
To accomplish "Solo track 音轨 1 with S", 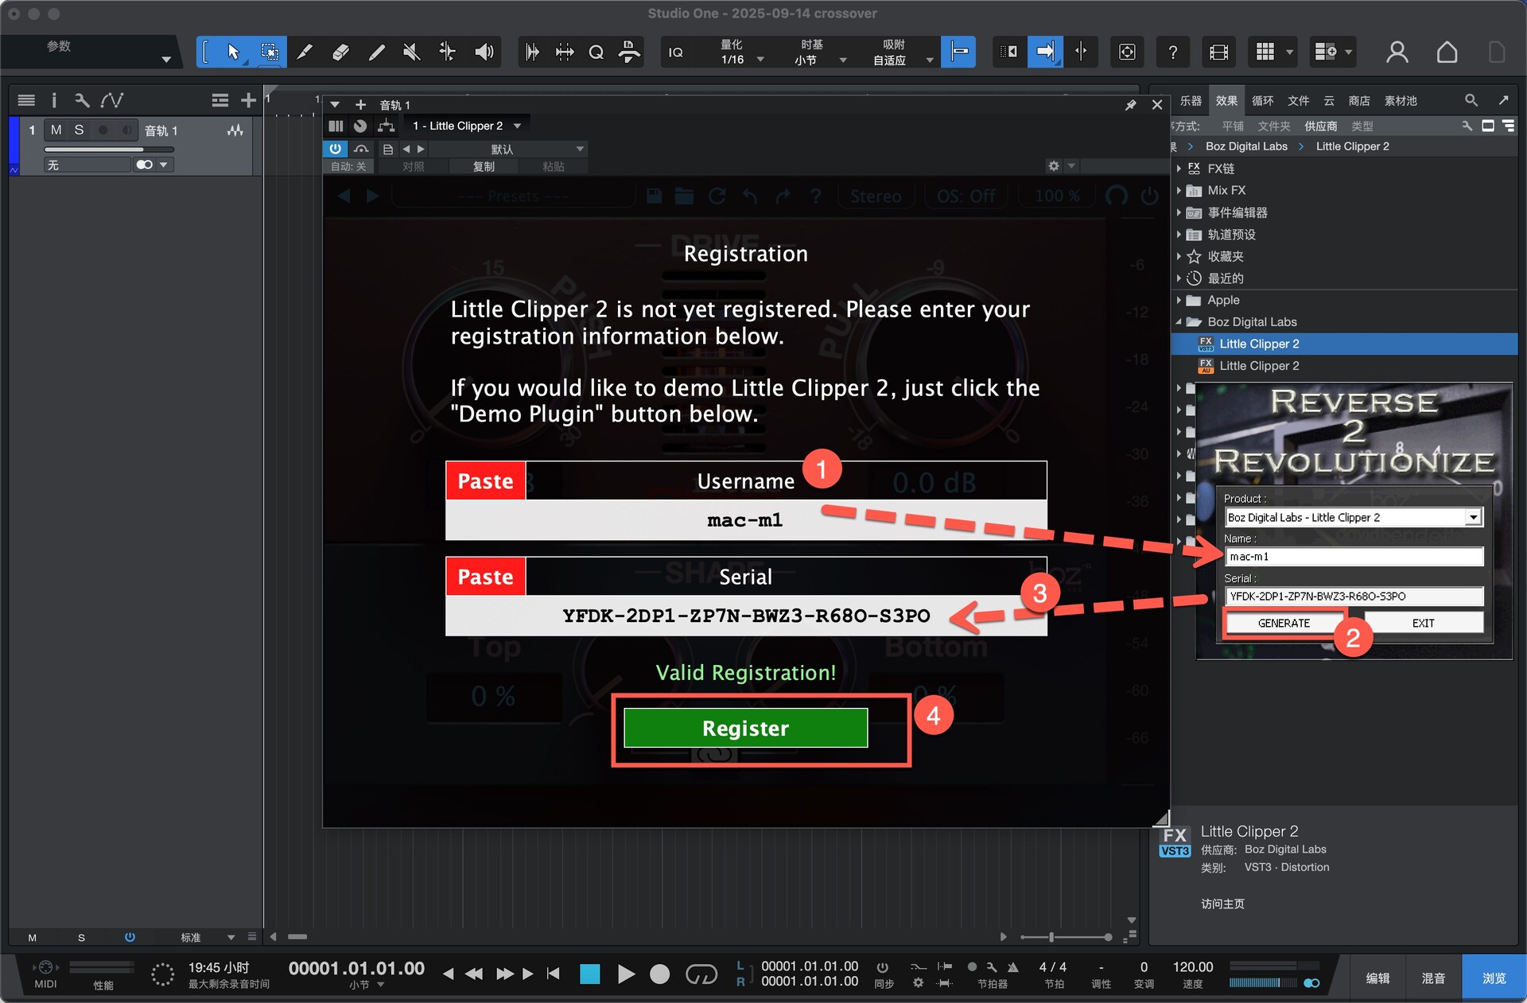I will tap(79, 130).
